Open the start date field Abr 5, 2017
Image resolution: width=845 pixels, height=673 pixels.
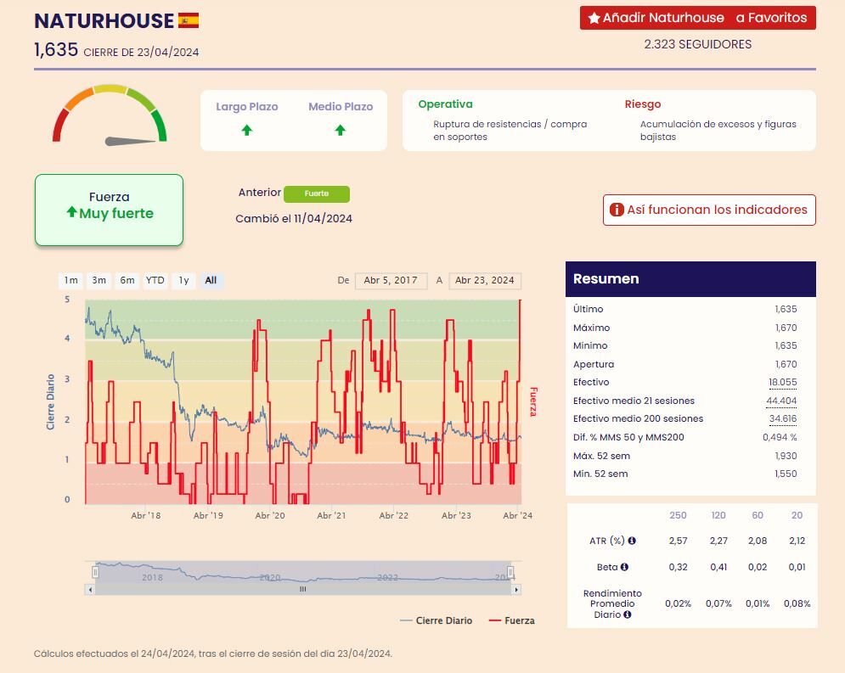(391, 280)
